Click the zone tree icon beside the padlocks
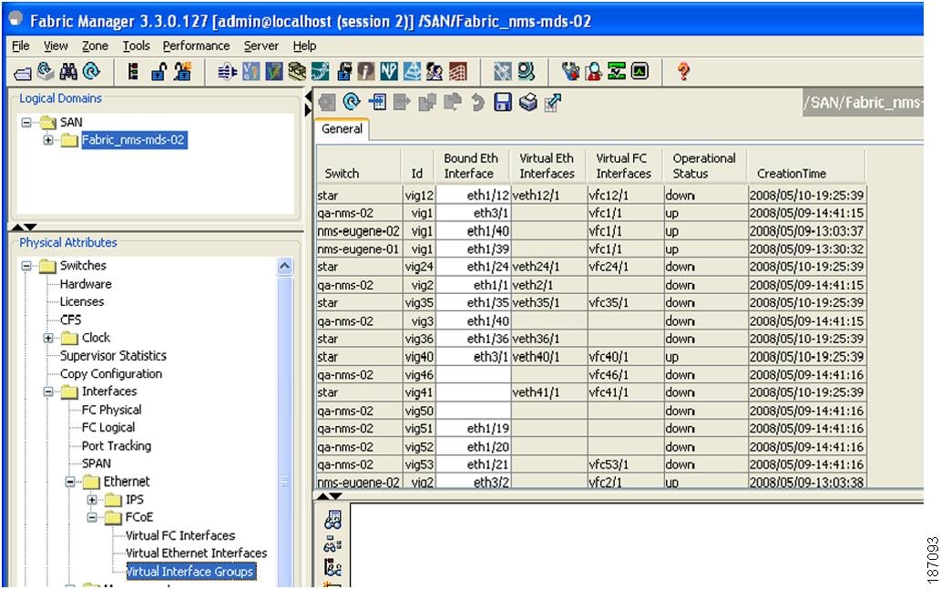This screenshot has height=589, width=941. 133,71
